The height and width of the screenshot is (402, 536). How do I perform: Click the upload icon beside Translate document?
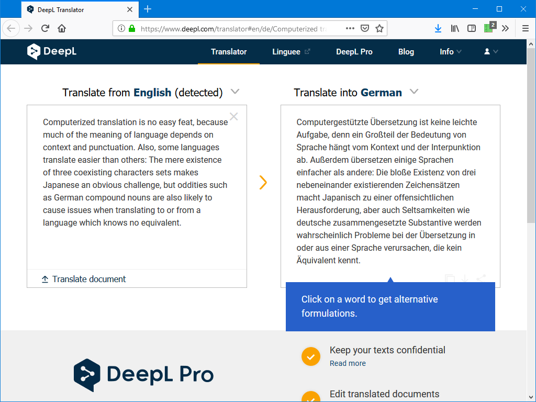45,280
